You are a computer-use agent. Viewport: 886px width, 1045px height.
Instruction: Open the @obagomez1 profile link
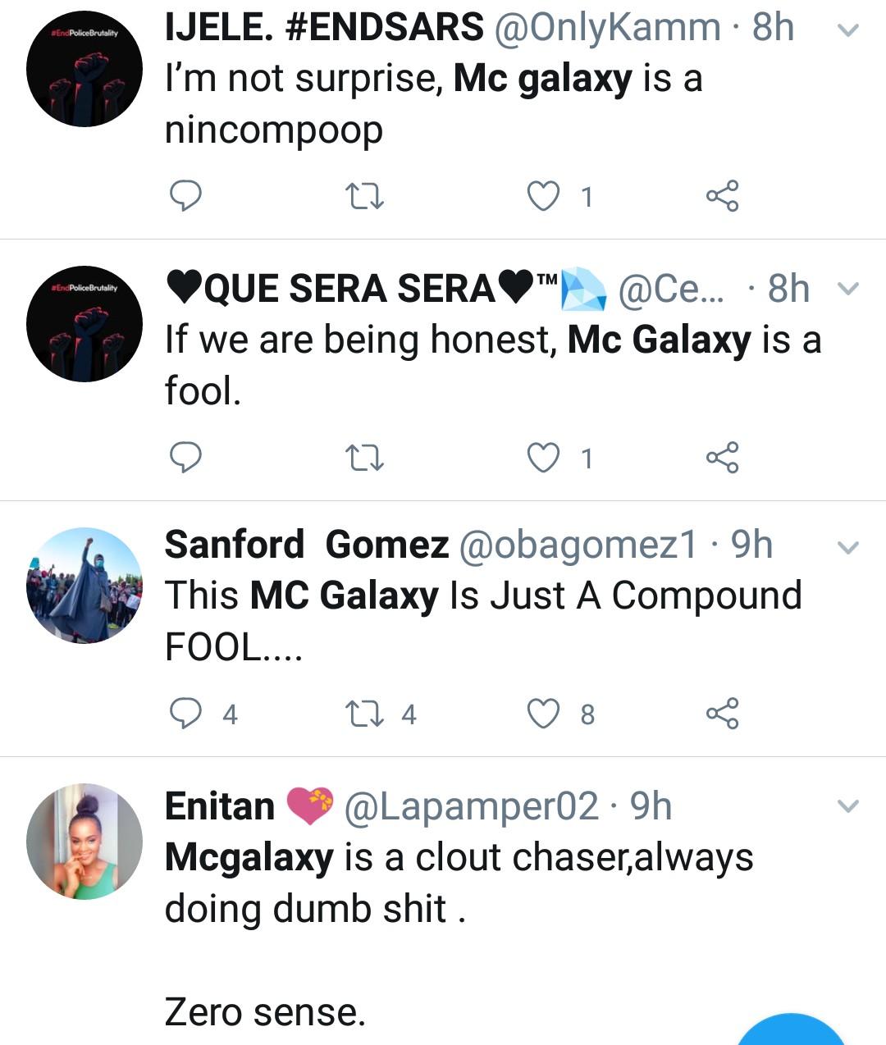578,545
